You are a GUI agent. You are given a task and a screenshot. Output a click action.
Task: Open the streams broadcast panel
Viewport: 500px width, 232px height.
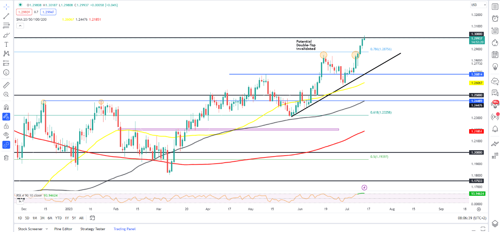tap(495, 117)
